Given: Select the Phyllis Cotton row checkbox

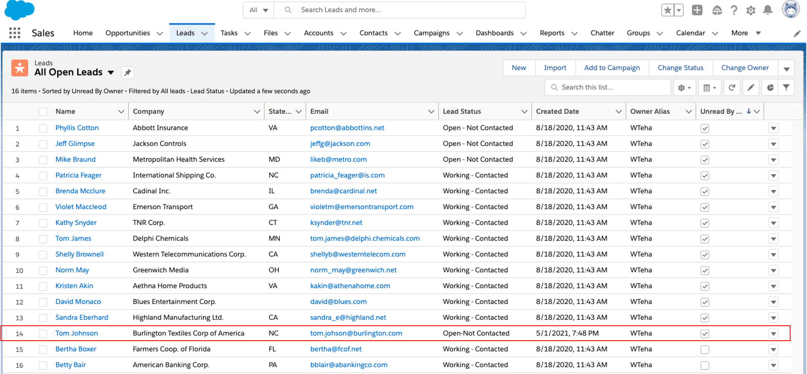Looking at the screenshot, I should pos(43,128).
